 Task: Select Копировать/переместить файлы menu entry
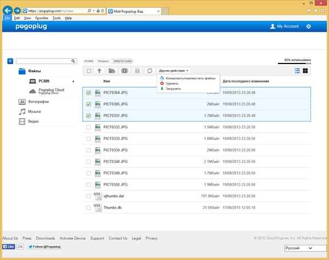click(x=190, y=78)
